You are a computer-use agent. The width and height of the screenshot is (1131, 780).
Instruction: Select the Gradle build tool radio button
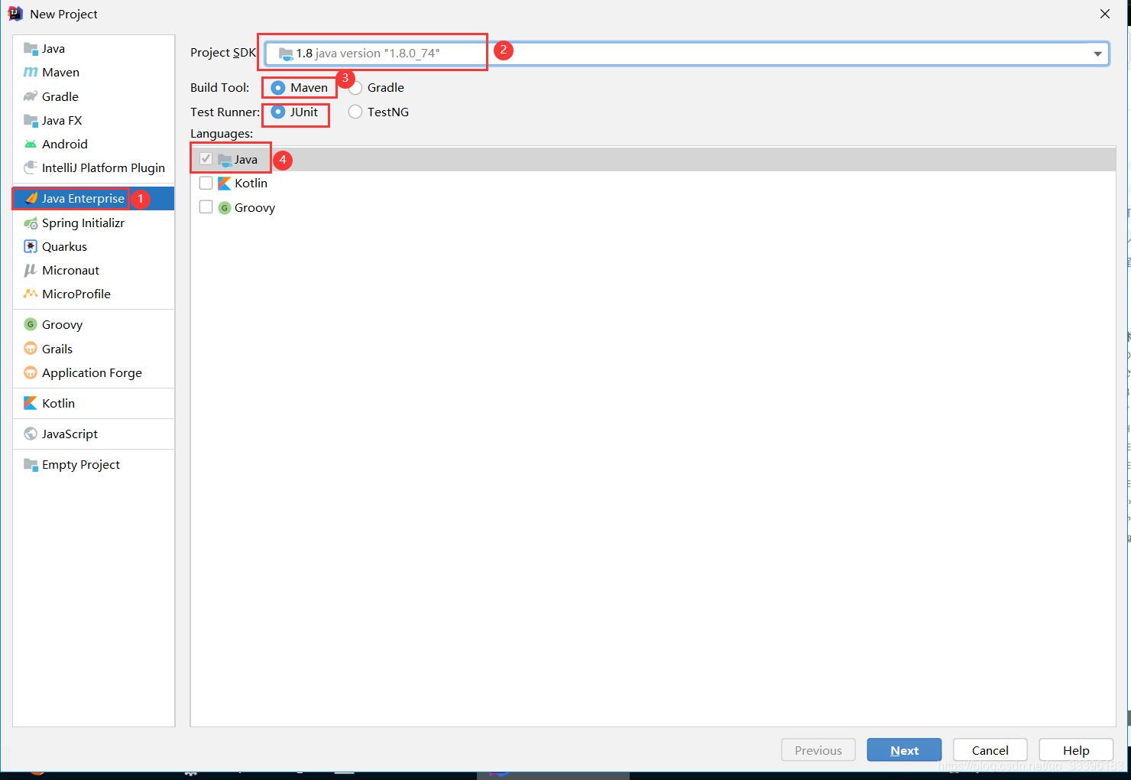click(x=355, y=88)
